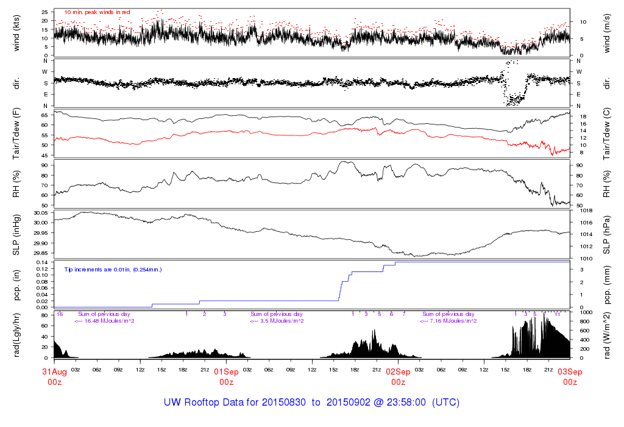Click the 'pcp. (in)' axis label
Viewport: 624px width, 427px height.
[16, 285]
